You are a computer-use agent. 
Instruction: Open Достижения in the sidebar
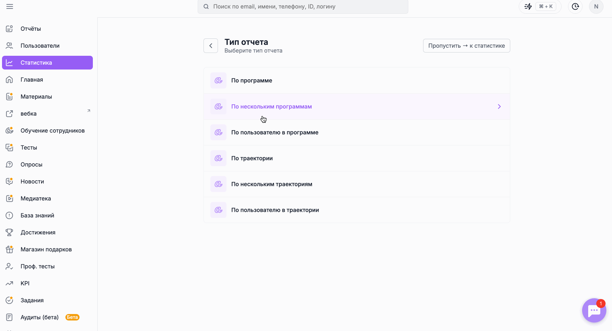(x=47, y=232)
